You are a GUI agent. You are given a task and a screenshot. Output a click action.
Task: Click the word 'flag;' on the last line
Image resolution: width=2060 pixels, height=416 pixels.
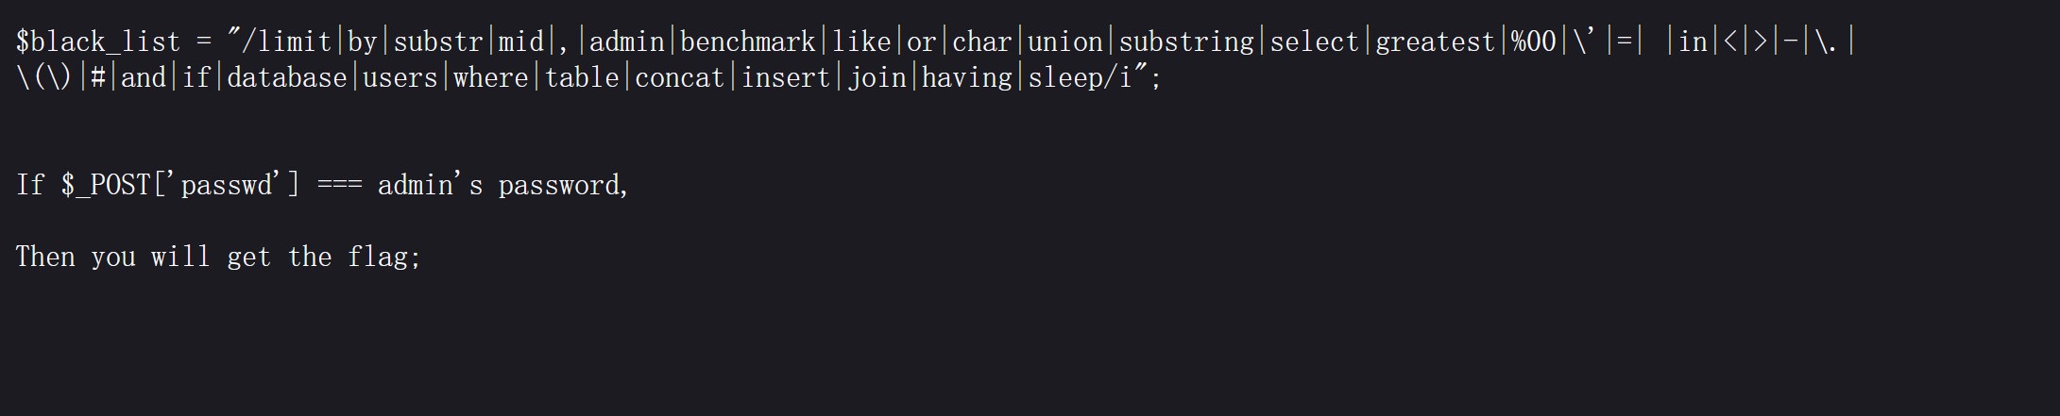pos(383,257)
